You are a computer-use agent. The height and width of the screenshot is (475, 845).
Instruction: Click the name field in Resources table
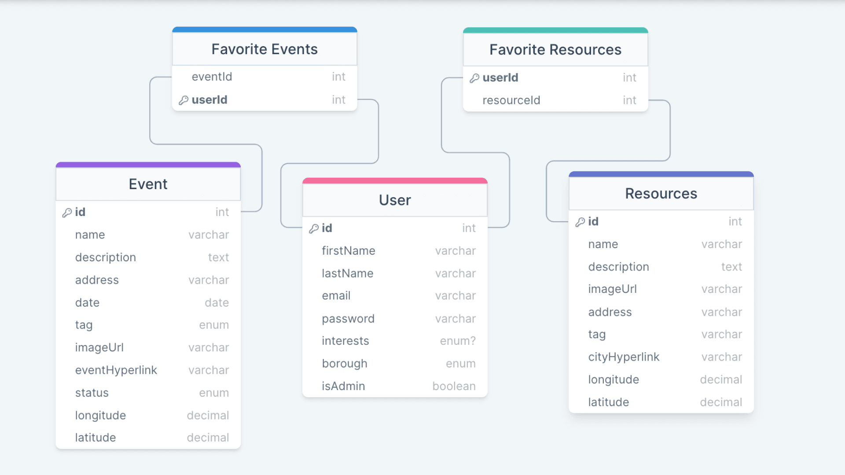click(661, 244)
